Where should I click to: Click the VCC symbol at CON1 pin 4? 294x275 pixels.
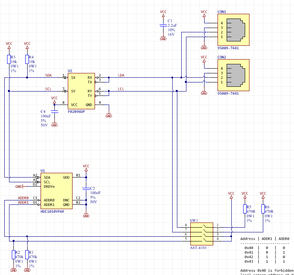tap(204, 13)
